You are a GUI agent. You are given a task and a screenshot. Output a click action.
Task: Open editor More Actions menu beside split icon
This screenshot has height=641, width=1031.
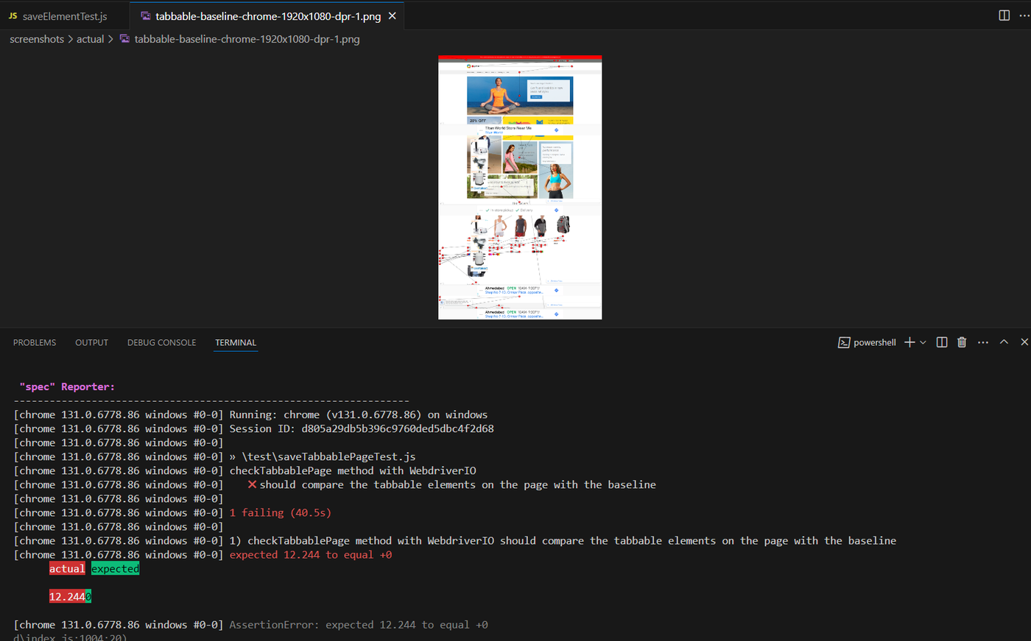point(1024,15)
